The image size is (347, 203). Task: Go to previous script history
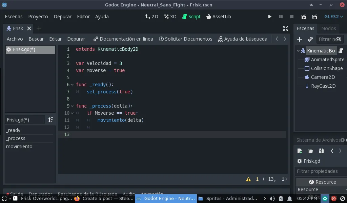277,39
